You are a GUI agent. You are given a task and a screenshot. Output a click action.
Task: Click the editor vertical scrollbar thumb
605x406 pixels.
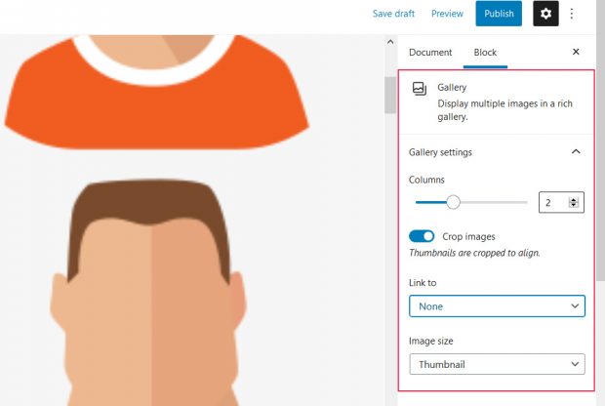click(390, 95)
